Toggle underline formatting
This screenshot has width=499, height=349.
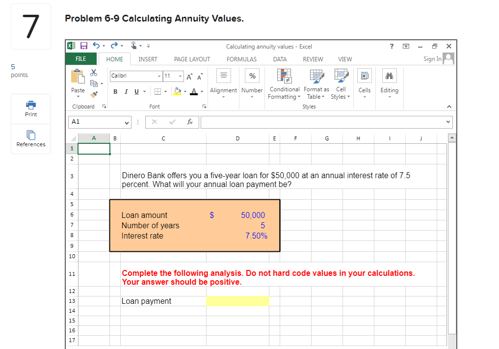[x=136, y=92]
